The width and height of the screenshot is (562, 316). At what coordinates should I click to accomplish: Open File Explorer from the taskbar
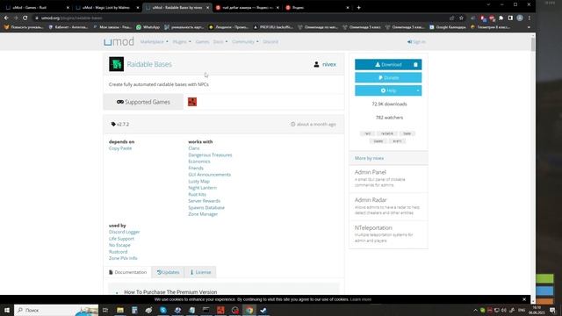(120, 310)
